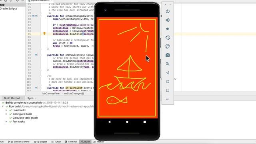Click the override gutter icon on line 92
The height and width of the screenshot is (144, 256).
36,55
